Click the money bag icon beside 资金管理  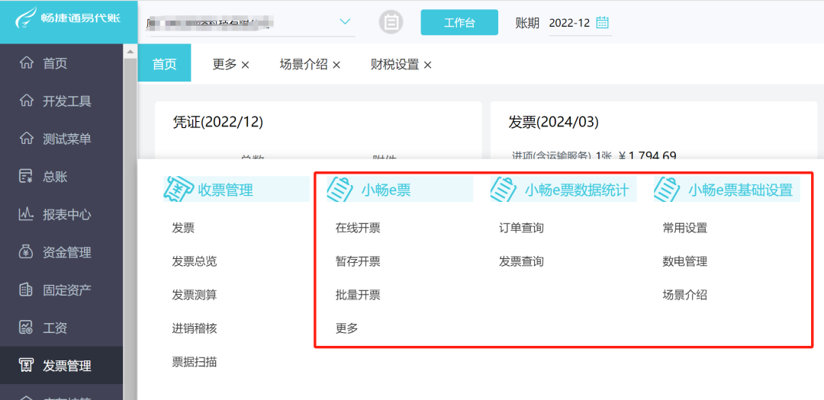pyautogui.click(x=26, y=252)
